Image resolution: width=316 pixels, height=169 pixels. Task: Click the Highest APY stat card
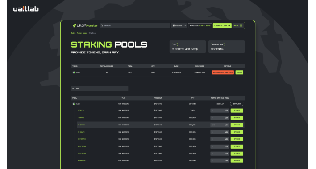pos(227,47)
